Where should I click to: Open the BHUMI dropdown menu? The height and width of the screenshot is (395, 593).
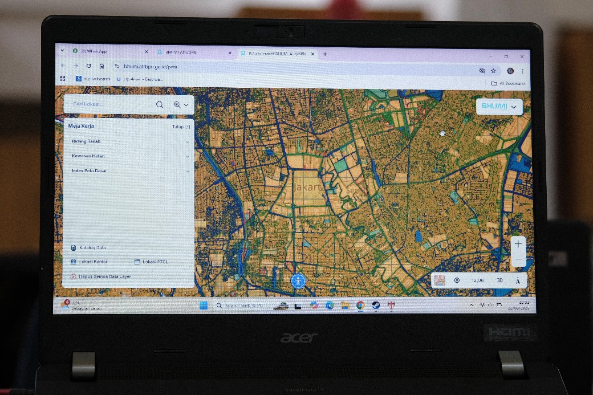[499, 107]
